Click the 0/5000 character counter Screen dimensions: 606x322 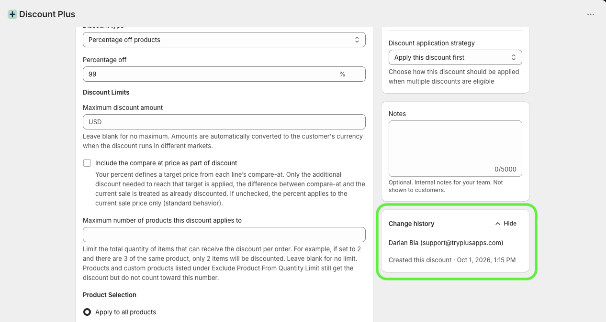(505, 169)
